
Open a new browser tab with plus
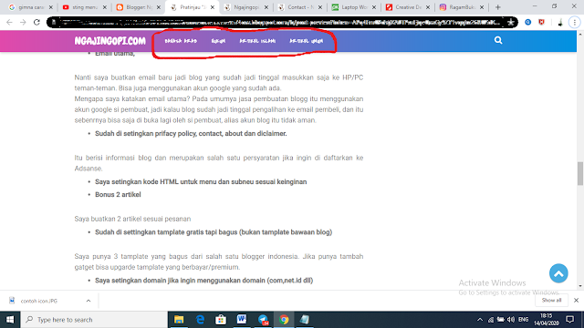pos(498,7)
